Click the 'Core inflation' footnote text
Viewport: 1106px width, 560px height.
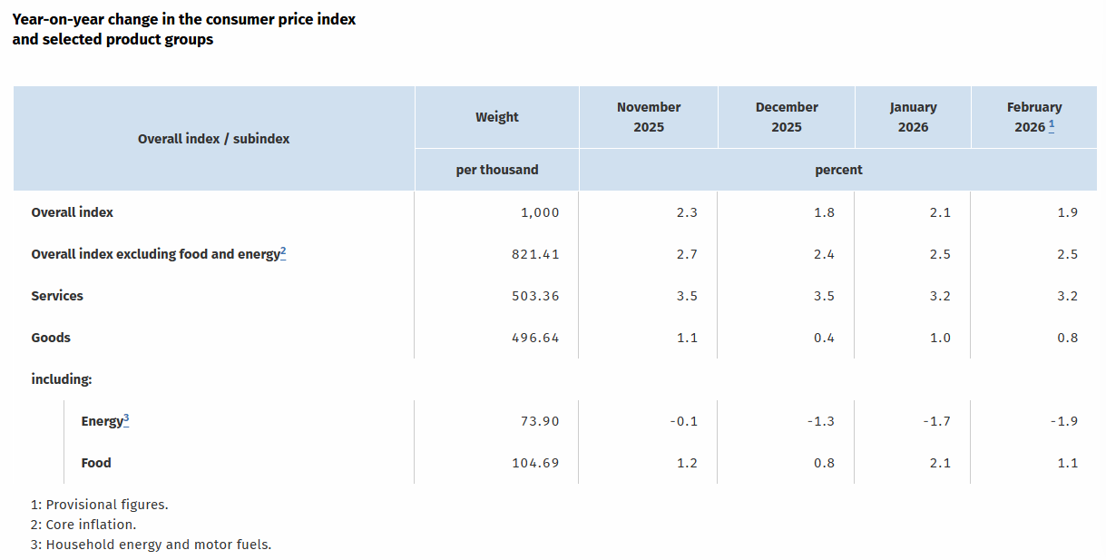click(x=91, y=525)
